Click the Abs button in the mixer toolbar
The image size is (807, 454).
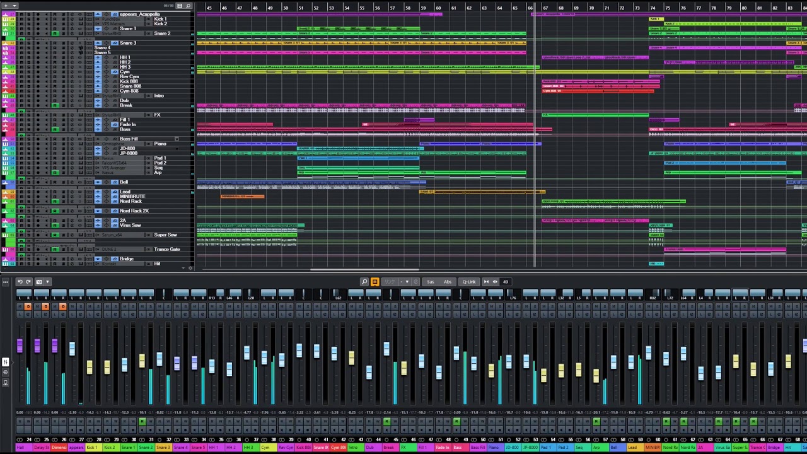coord(448,282)
